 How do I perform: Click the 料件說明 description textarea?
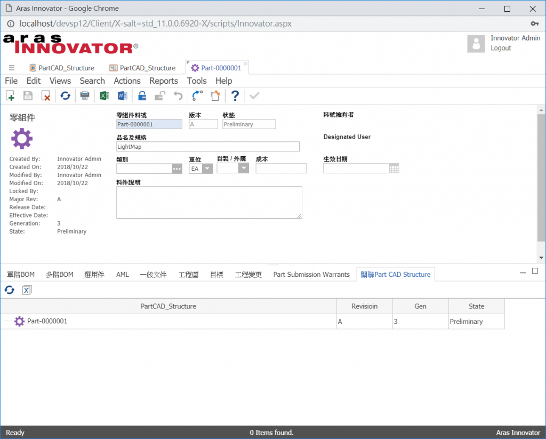[x=209, y=202]
